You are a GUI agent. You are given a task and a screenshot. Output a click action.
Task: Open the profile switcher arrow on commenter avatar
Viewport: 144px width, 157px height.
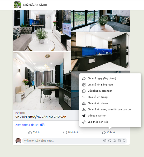20,142
